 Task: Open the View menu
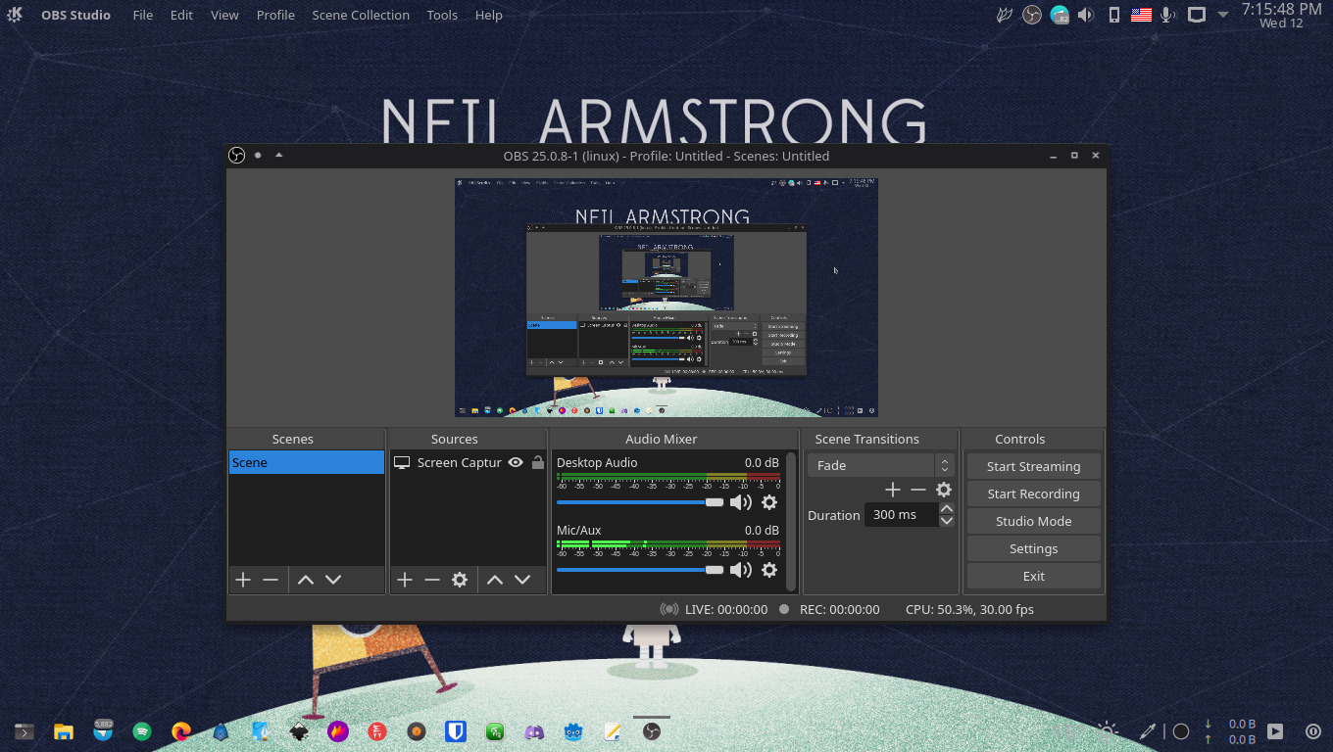click(x=224, y=15)
